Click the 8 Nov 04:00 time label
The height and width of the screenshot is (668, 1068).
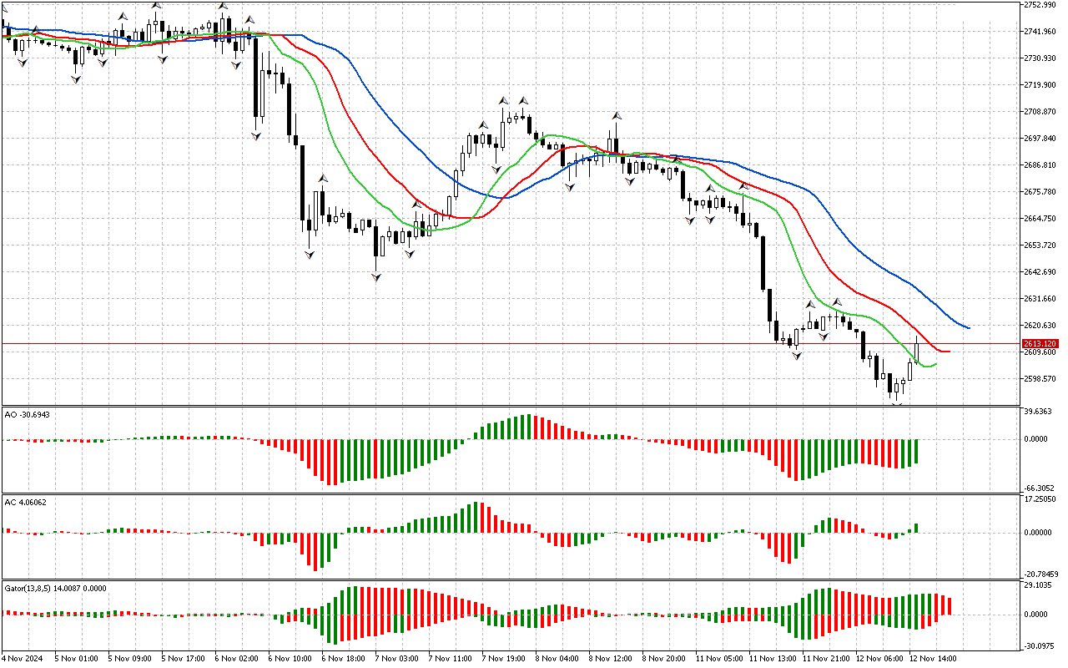557,658
